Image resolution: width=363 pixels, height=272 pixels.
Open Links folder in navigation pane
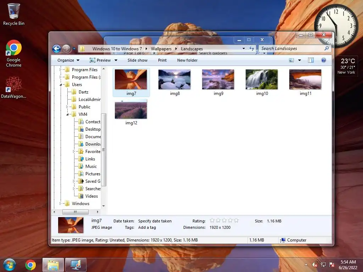tap(87, 159)
